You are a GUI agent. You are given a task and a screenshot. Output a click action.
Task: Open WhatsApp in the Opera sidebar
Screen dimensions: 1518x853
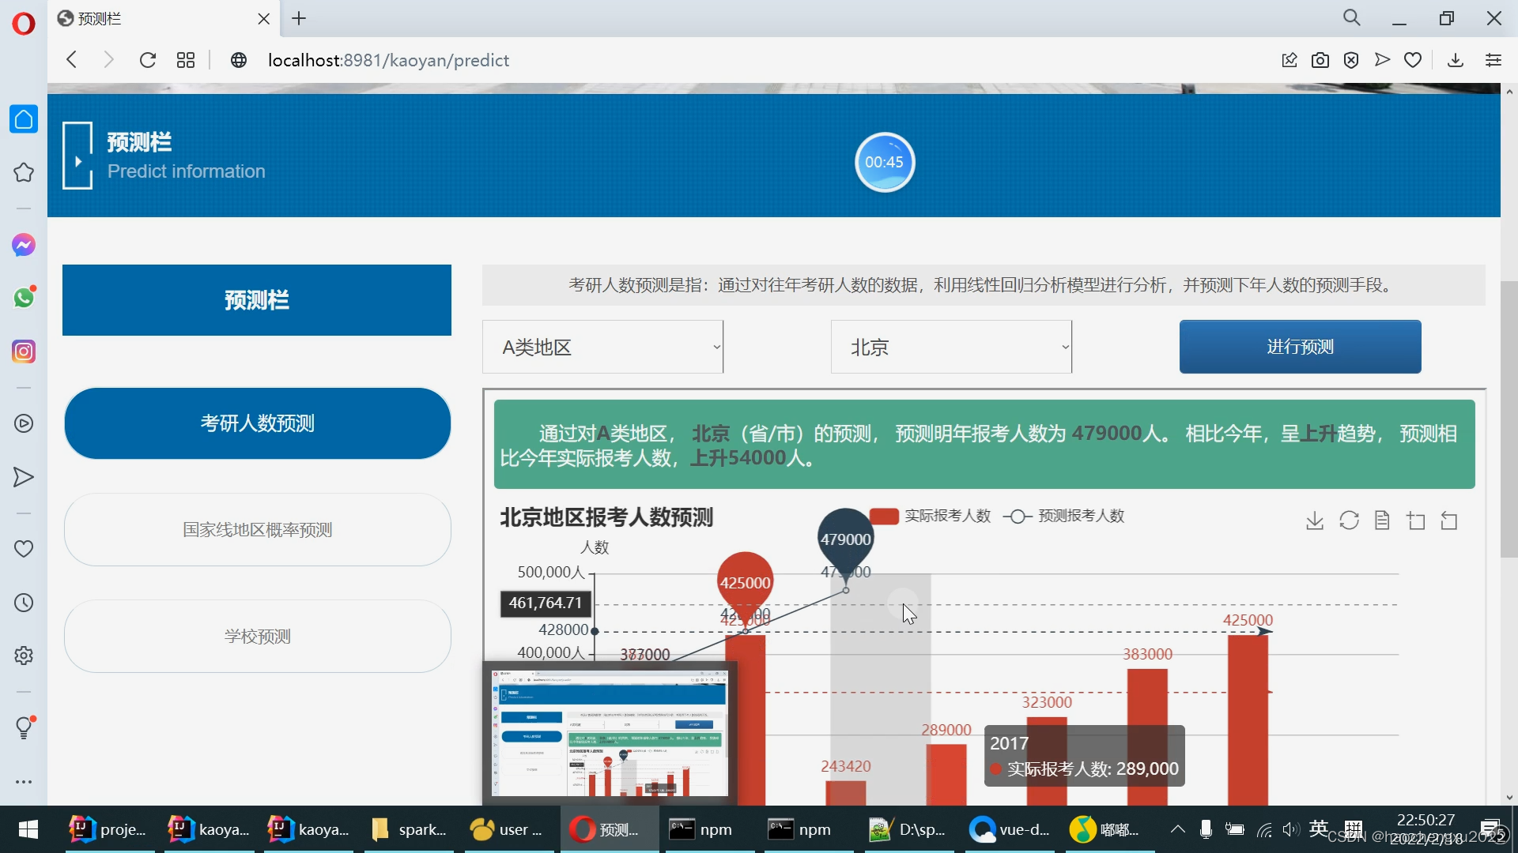(x=24, y=298)
